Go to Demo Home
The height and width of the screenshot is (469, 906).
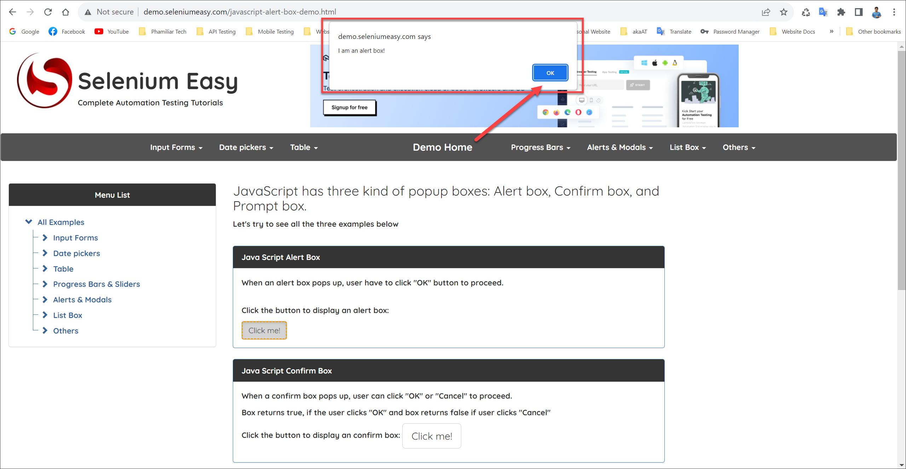click(442, 147)
